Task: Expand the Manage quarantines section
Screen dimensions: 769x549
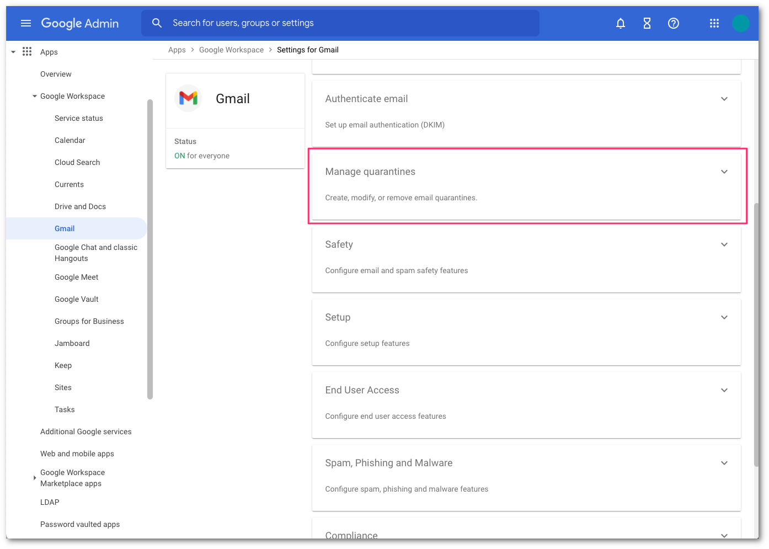Action: [x=724, y=172]
